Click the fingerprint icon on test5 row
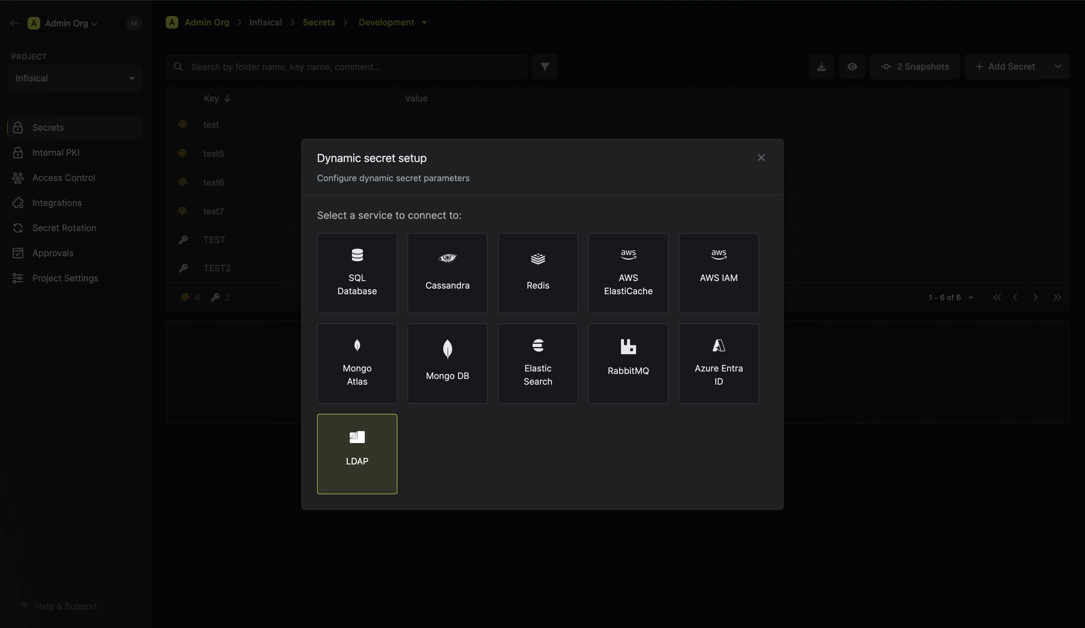 (x=182, y=153)
